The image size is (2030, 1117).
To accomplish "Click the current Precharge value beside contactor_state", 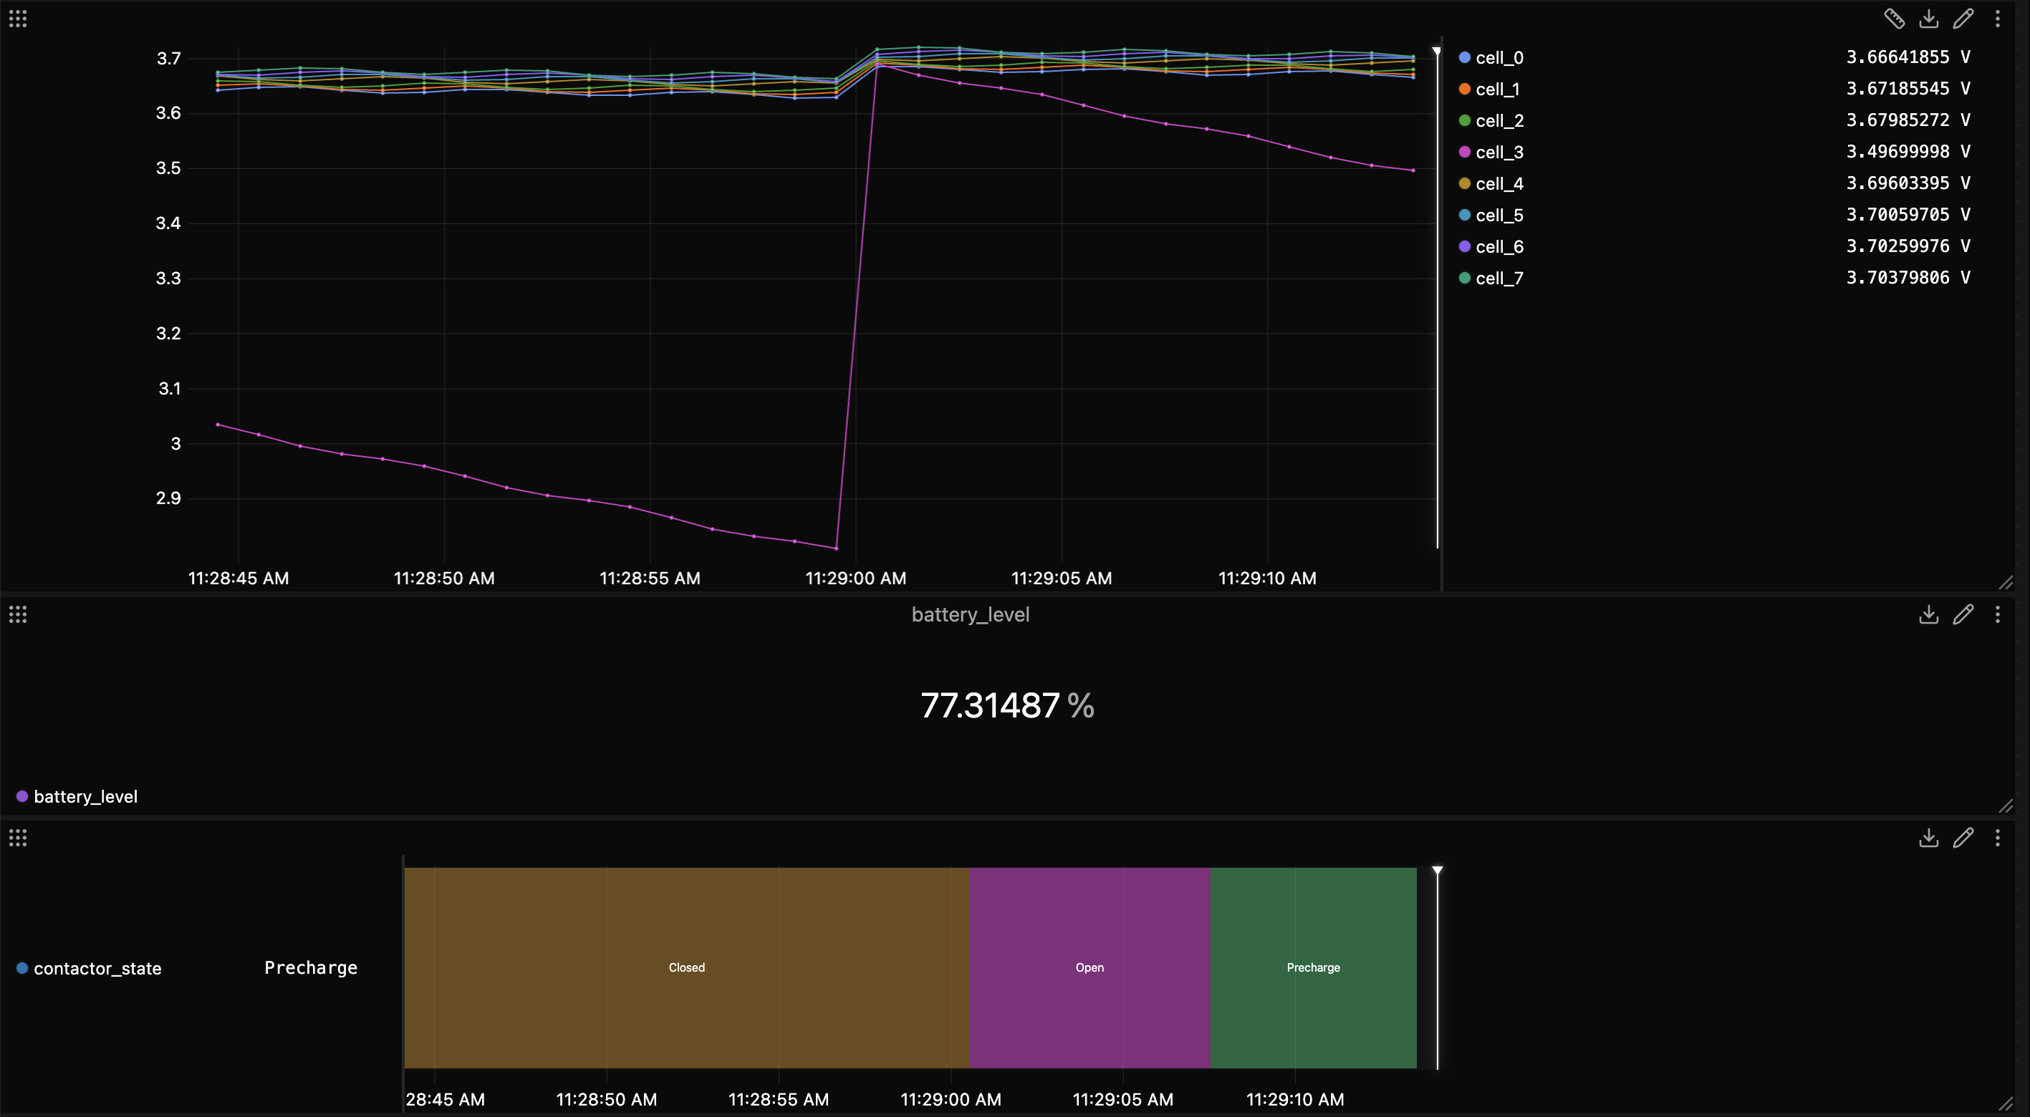I will [310, 967].
